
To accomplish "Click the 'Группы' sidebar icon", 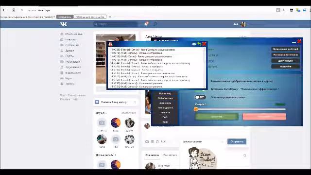I will pyautogui.click(x=62, y=56).
